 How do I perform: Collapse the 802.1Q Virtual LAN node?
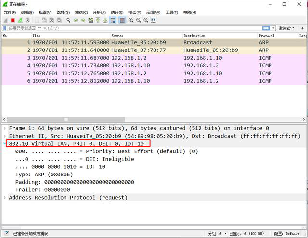coord(5,144)
